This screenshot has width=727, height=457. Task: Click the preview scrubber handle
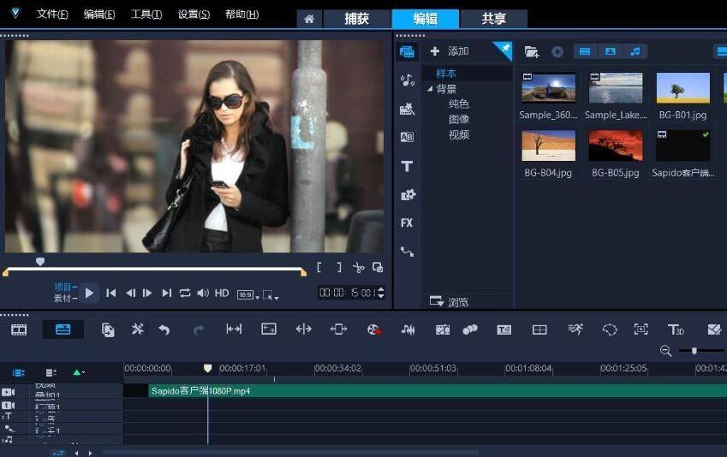40,262
